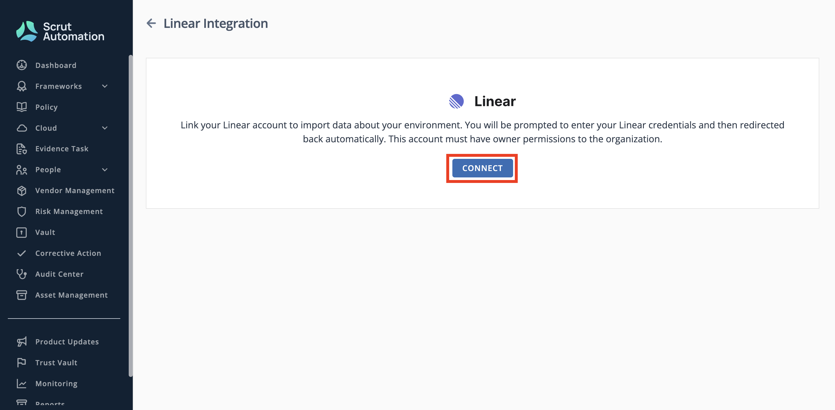
Task: Select the Evidence Task document icon
Action: pos(22,149)
